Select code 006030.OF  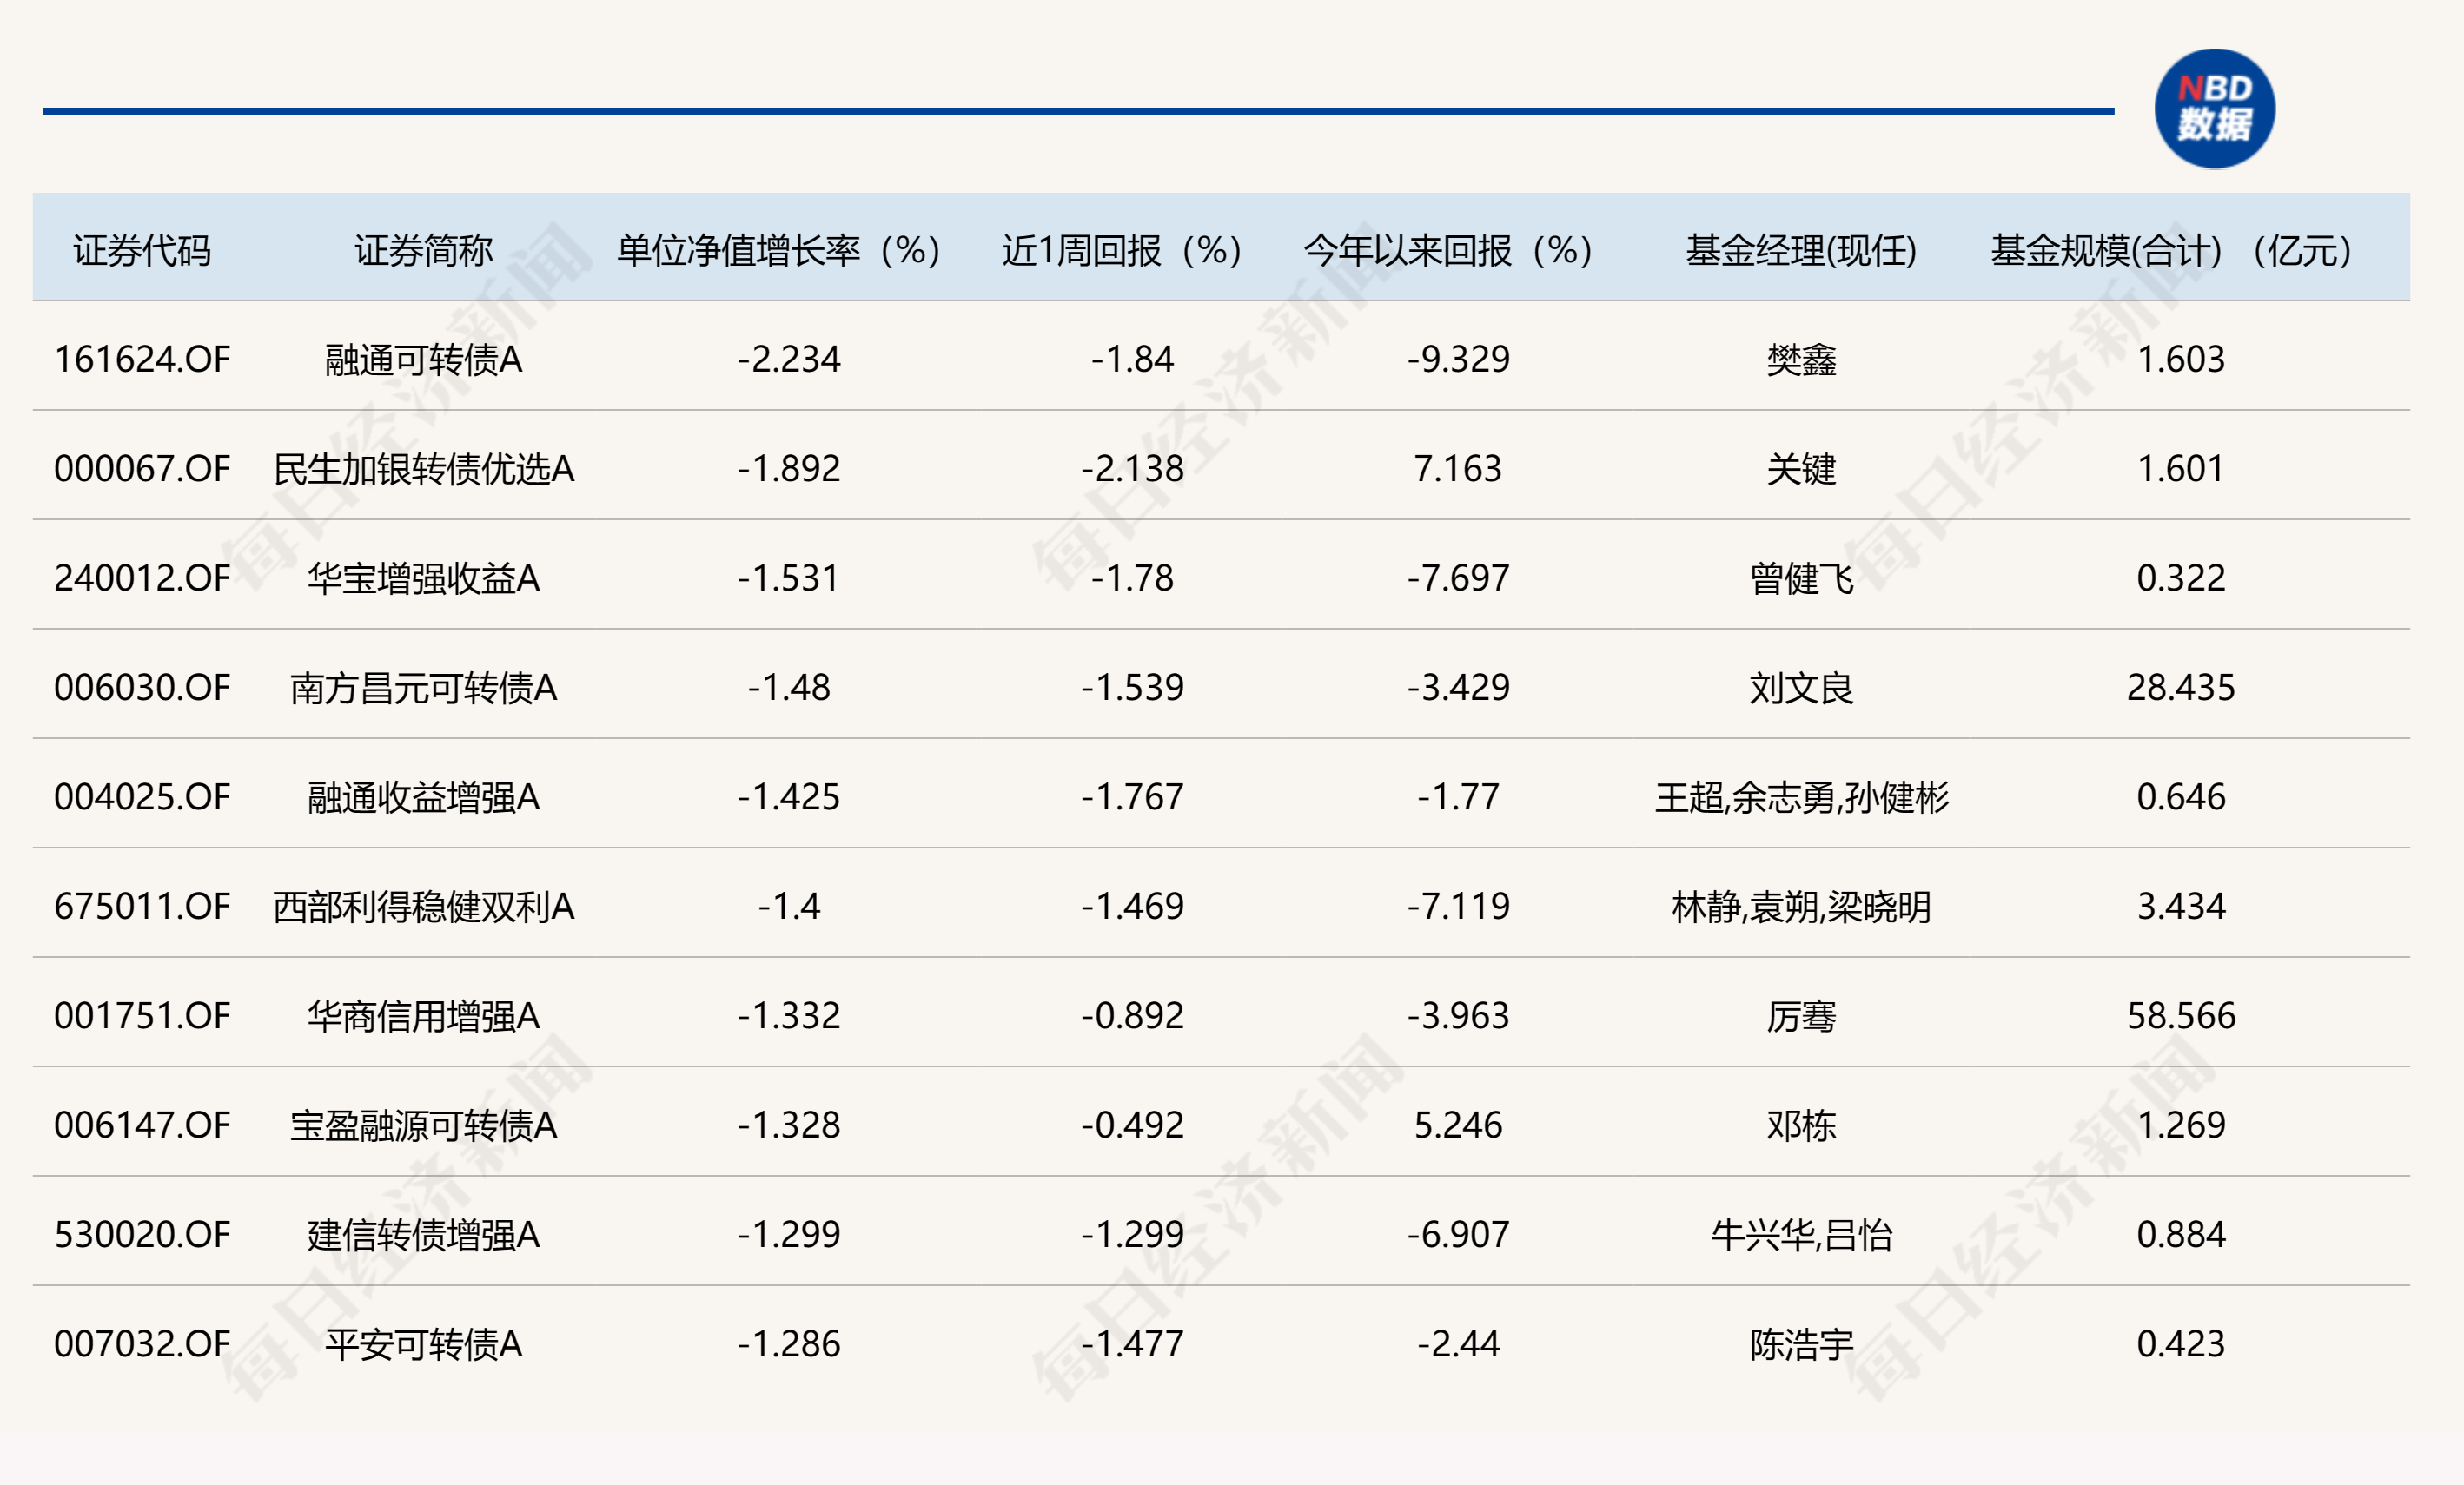click(142, 688)
